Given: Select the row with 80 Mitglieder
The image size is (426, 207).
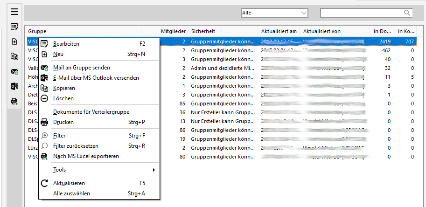Looking at the screenshot, I should pos(222,157).
